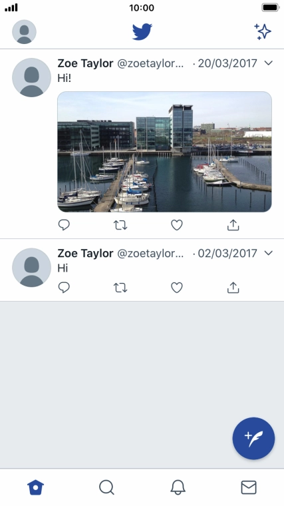
Task: Reply to the 02/03/2017 'Hi' tweet
Action: [x=64, y=287]
